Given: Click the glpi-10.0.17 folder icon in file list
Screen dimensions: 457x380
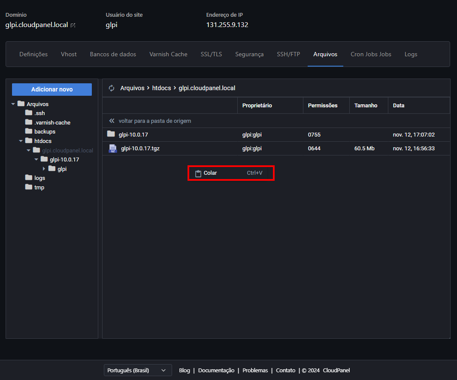Looking at the screenshot, I should pos(111,134).
